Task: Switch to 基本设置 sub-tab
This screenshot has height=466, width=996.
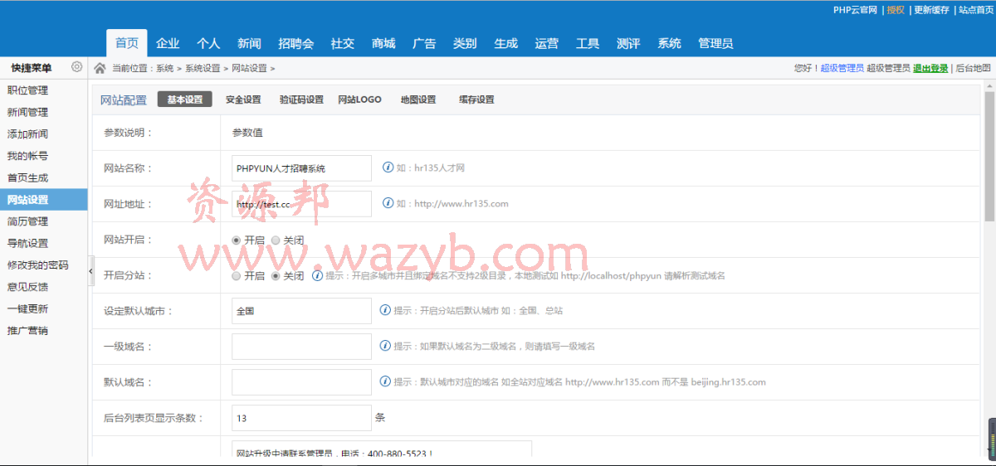Action: point(185,100)
